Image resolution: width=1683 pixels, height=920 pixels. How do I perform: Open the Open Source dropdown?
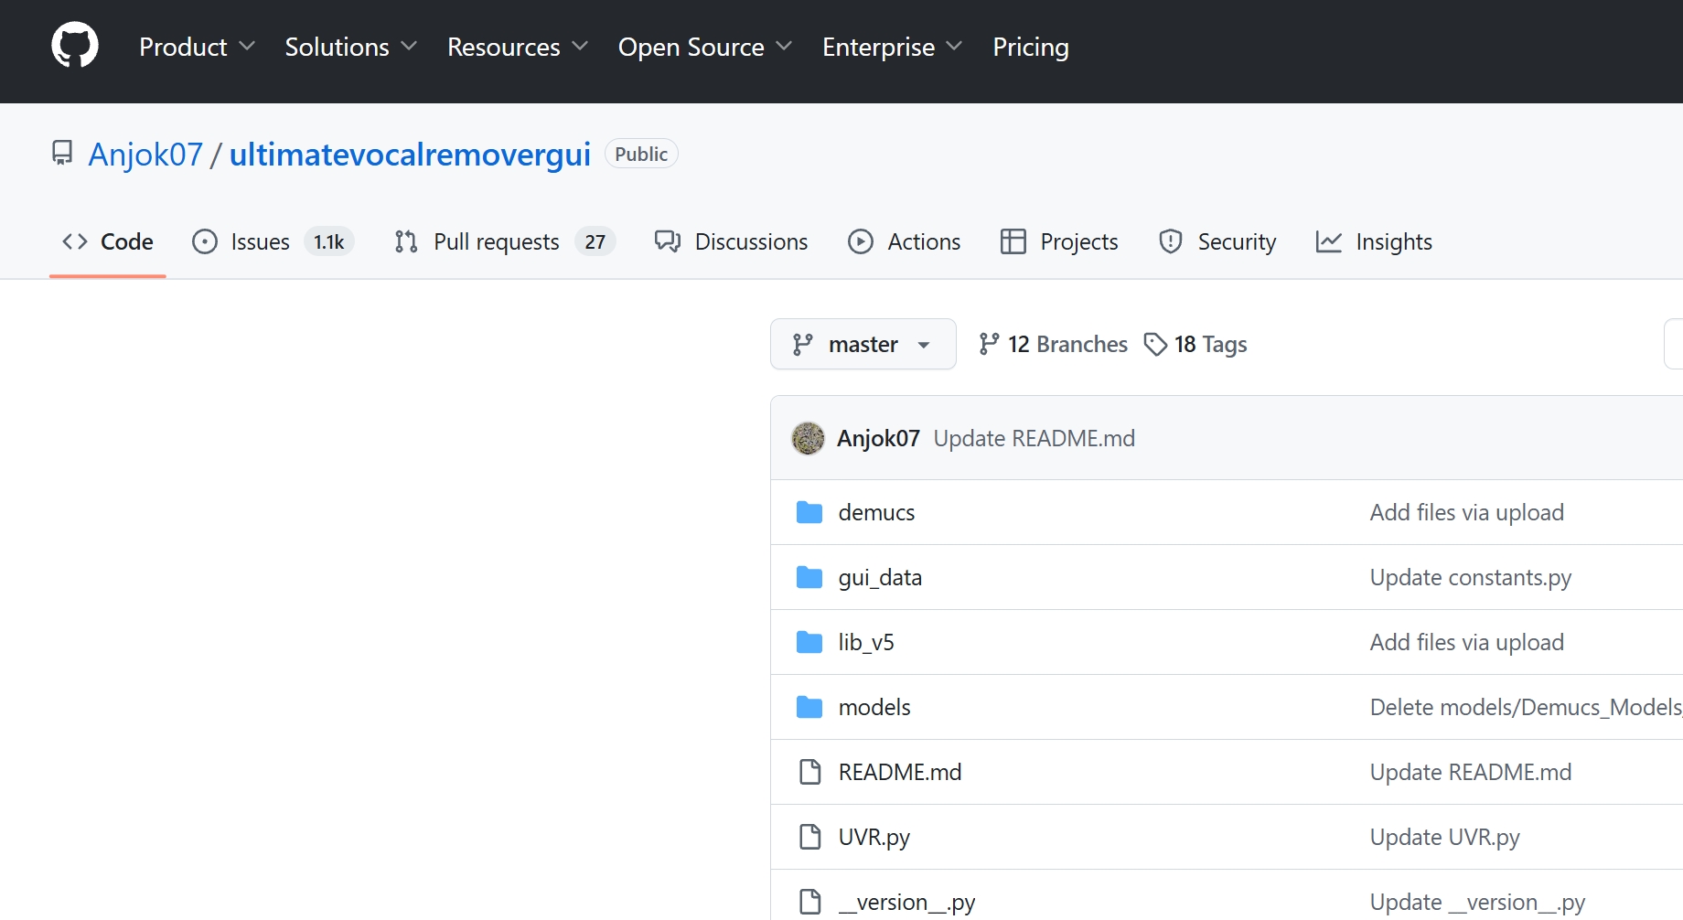click(704, 48)
